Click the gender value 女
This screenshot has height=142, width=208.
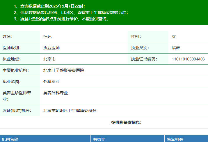pyautogui.click(x=174, y=36)
